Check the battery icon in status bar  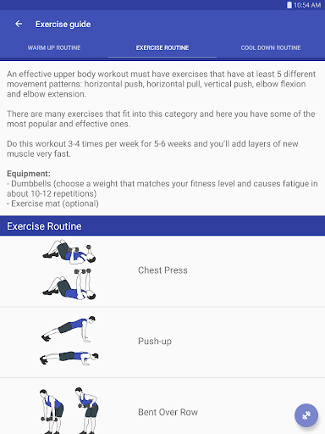point(289,5)
